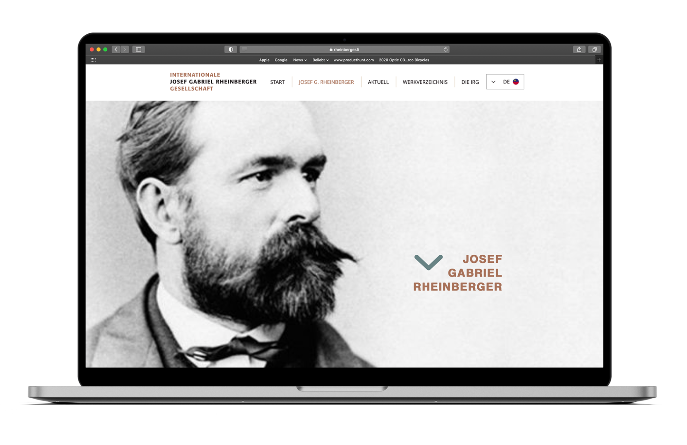Click the Safari back arrow button
Image resolution: width=687 pixels, height=445 pixels.
click(116, 50)
